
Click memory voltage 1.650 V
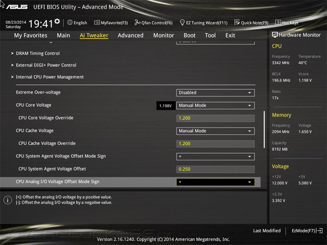[x=305, y=132]
